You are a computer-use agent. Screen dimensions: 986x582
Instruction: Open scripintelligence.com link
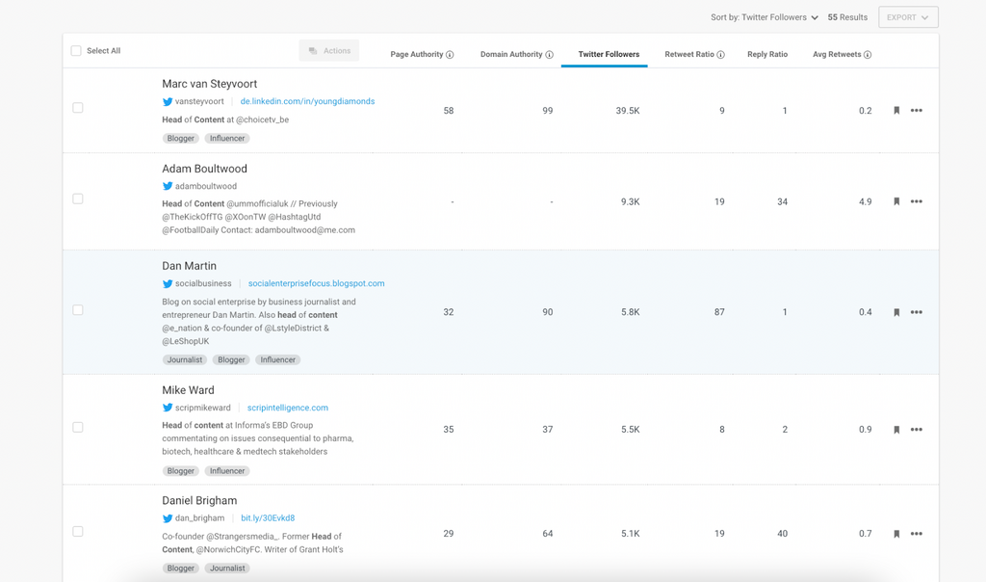pos(288,409)
